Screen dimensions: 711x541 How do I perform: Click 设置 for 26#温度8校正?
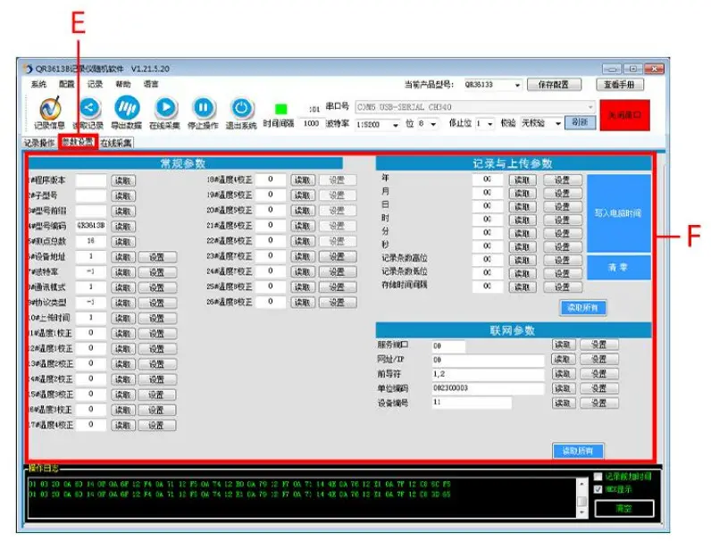337,303
